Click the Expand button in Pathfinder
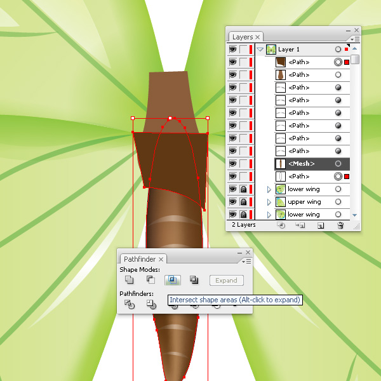The width and height of the screenshot is (381, 381). coord(227,281)
